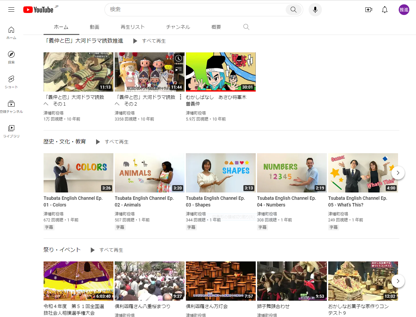The height and width of the screenshot is (317, 416).
Task: Switch to the 動画 tab
Action: tap(94, 27)
